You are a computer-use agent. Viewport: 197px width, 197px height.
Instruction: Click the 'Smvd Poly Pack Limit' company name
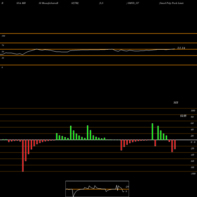[171, 3]
